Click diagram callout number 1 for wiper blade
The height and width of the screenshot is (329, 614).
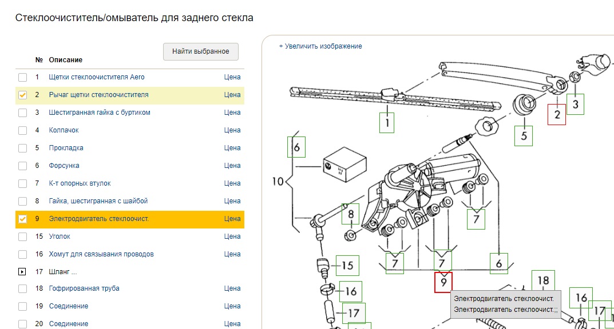[387, 123]
